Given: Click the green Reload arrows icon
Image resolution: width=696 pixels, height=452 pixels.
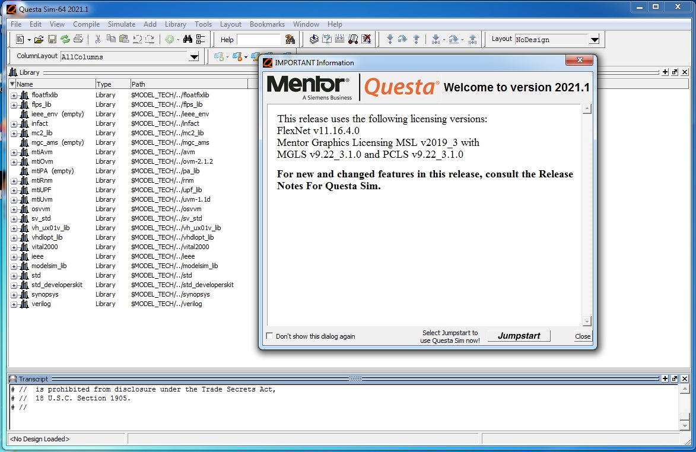Looking at the screenshot, I should coord(65,40).
